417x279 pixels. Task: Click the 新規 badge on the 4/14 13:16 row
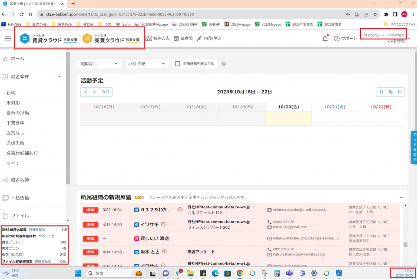click(90, 252)
